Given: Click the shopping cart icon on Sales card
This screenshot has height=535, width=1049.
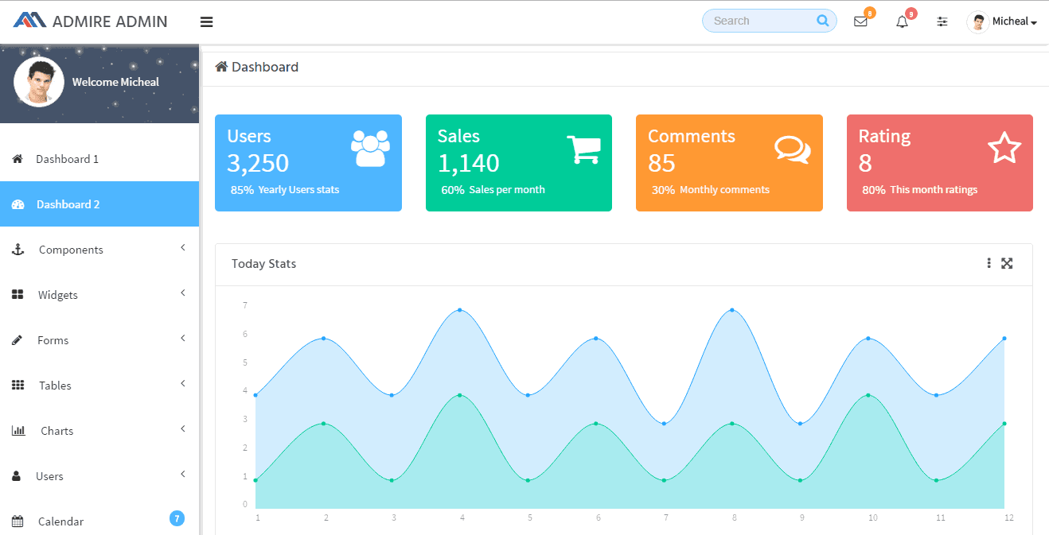Looking at the screenshot, I should click(584, 149).
